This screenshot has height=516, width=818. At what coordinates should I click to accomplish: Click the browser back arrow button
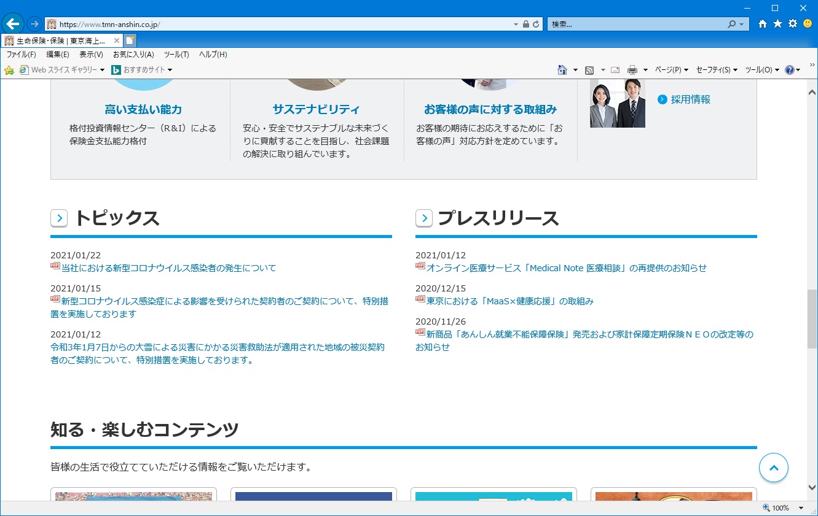point(13,24)
